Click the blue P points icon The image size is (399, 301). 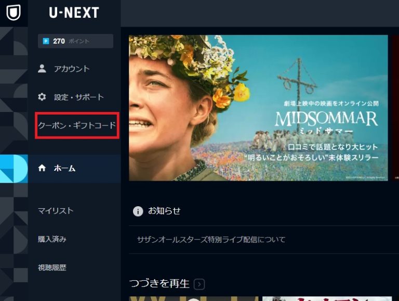(x=46, y=41)
